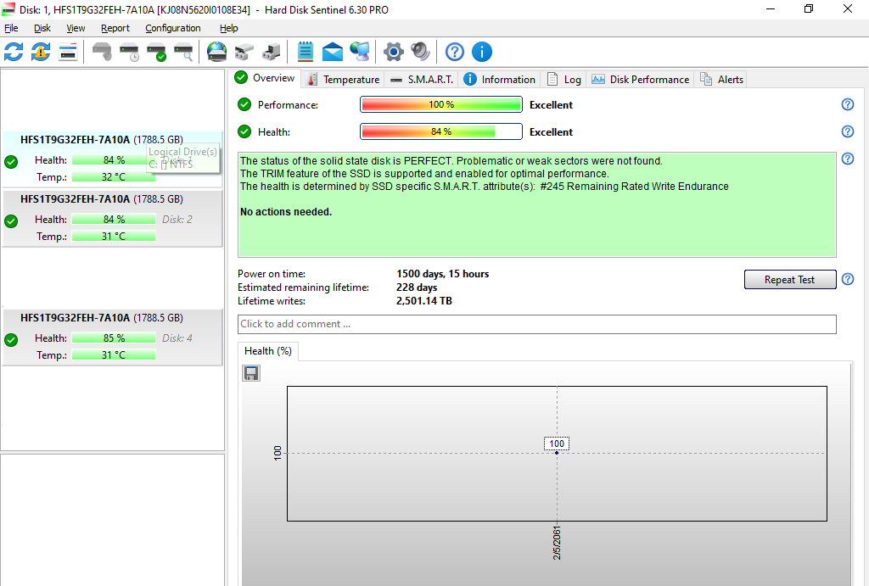The height and width of the screenshot is (586, 869).
Task: Click the Health 84% progress bar in Overview
Action: [x=440, y=131]
